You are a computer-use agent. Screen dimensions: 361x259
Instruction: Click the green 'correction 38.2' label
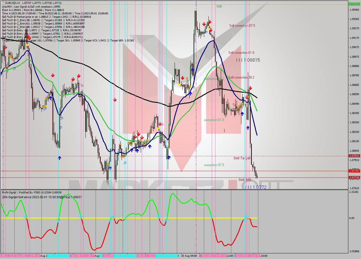click(214, 79)
